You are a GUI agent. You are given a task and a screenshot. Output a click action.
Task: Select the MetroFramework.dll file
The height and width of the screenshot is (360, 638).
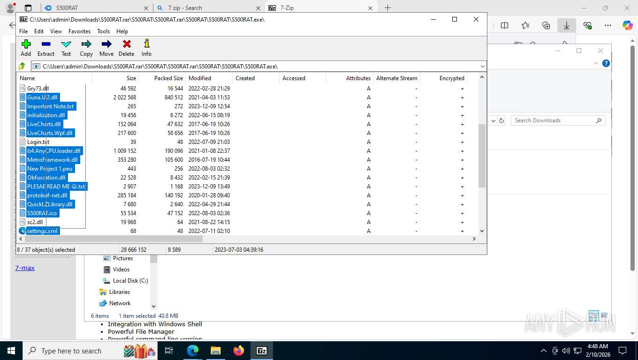[52, 160]
